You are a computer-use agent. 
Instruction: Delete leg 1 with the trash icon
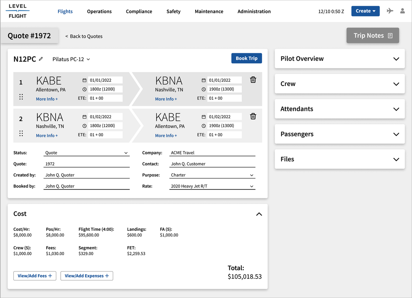pyautogui.click(x=253, y=80)
